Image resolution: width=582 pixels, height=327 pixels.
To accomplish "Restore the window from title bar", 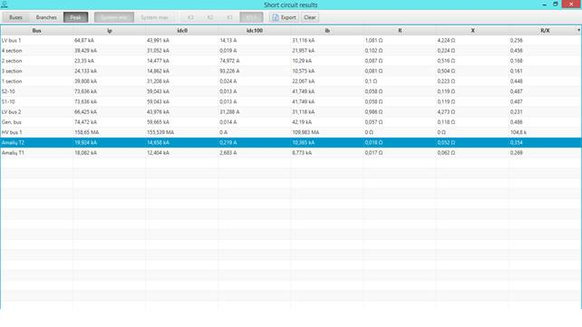I will coord(556,5).
